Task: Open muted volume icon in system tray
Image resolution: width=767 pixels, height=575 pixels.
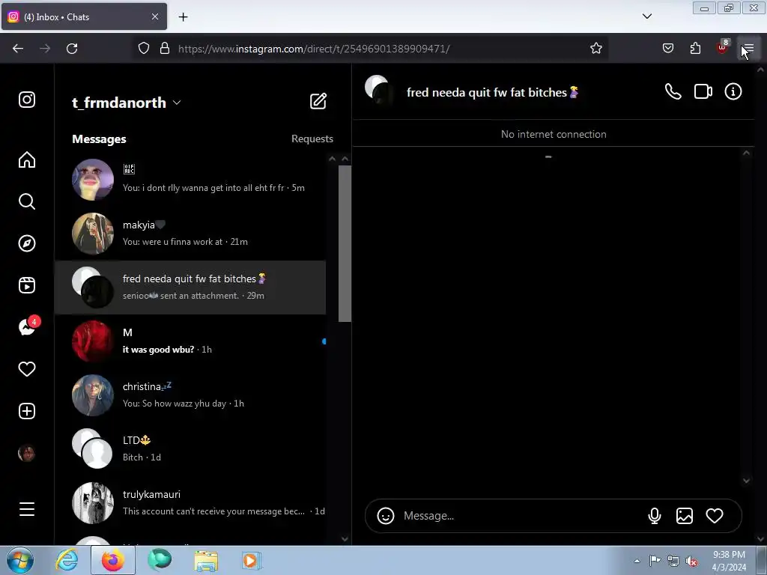Action: click(691, 562)
